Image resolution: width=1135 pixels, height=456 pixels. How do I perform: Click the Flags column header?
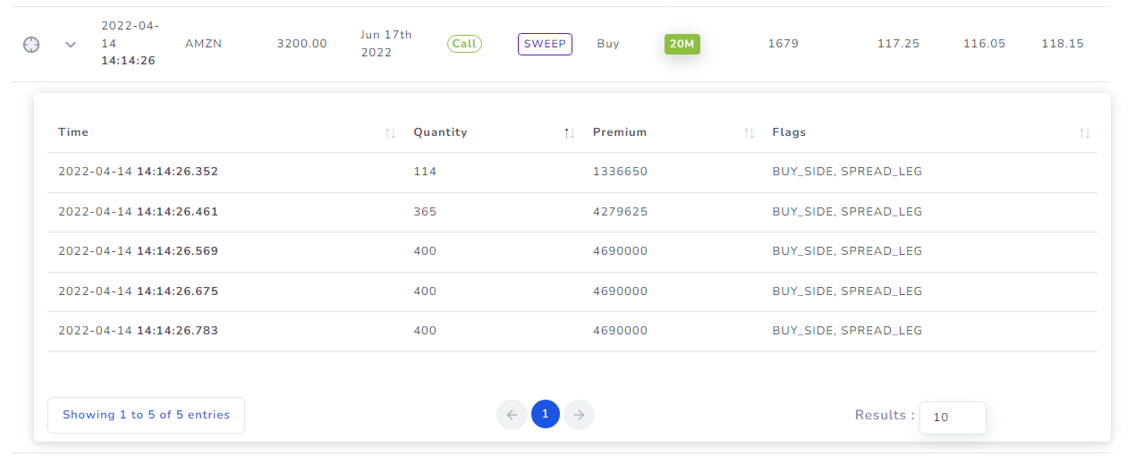(789, 132)
